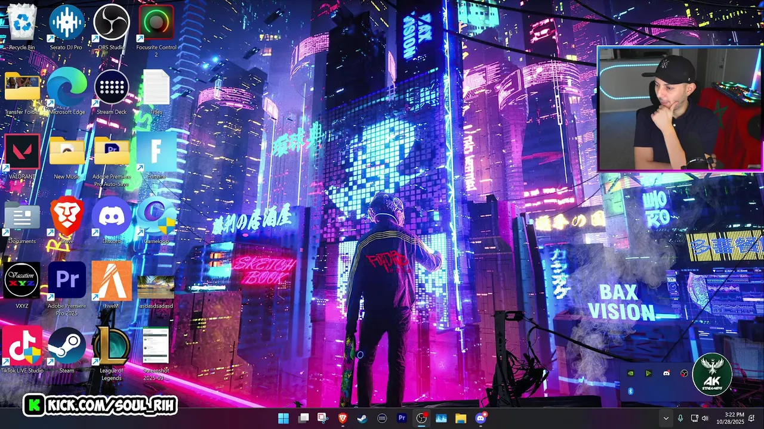
Task: Switch to Steam in the taskbar
Action: [x=362, y=418]
